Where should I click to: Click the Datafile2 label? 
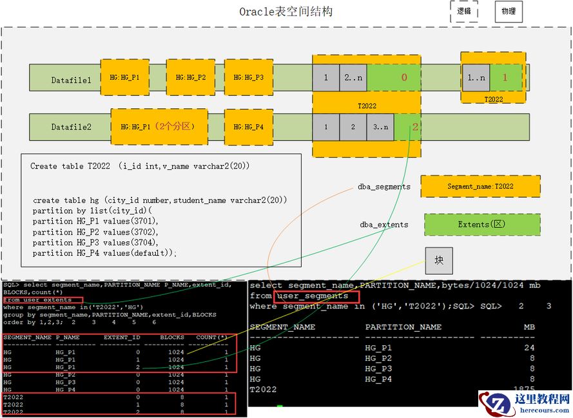[71, 127]
